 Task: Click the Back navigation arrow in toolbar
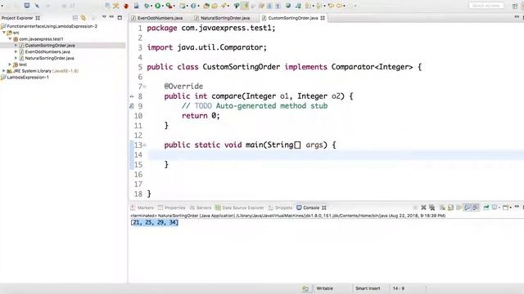(x=331, y=6)
